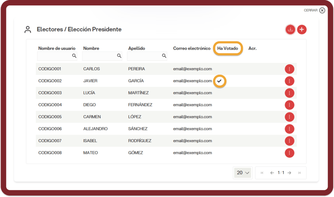Click name JAVIER in table
The height and width of the screenshot is (197, 334).
(x=90, y=81)
